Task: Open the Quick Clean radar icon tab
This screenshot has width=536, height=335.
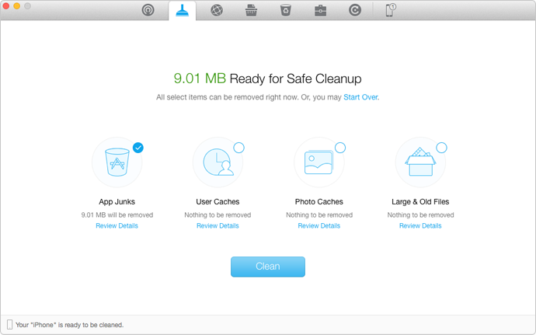Action: [x=148, y=10]
